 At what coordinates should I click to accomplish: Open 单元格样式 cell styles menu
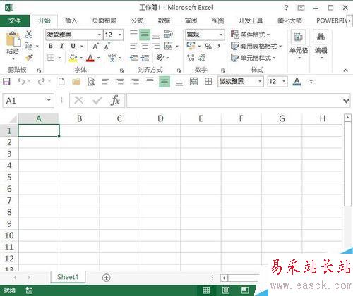click(x=253, y=58)
